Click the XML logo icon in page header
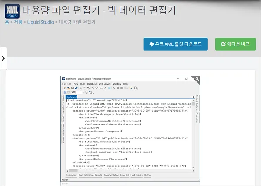This screenshot has width=261, height=186. [12, 11]
